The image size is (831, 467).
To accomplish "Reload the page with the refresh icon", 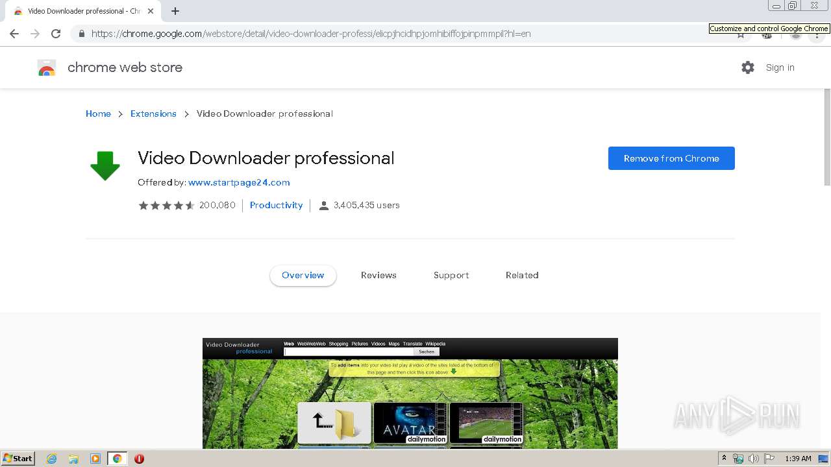I will [56, 34].
